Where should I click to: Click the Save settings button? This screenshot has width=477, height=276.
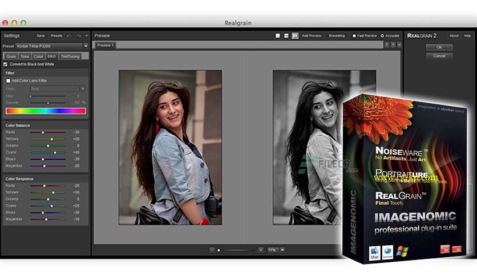pos(41,36)
